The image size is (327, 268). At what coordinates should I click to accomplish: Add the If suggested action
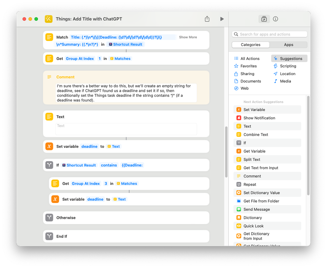(x=267, y=143)
